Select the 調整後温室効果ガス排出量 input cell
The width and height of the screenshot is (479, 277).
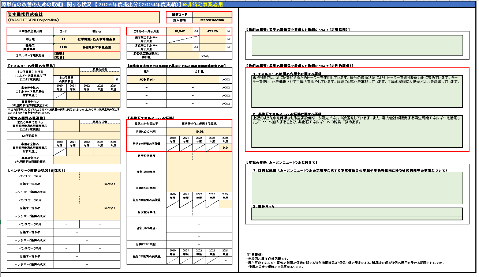tap(183, 56)
